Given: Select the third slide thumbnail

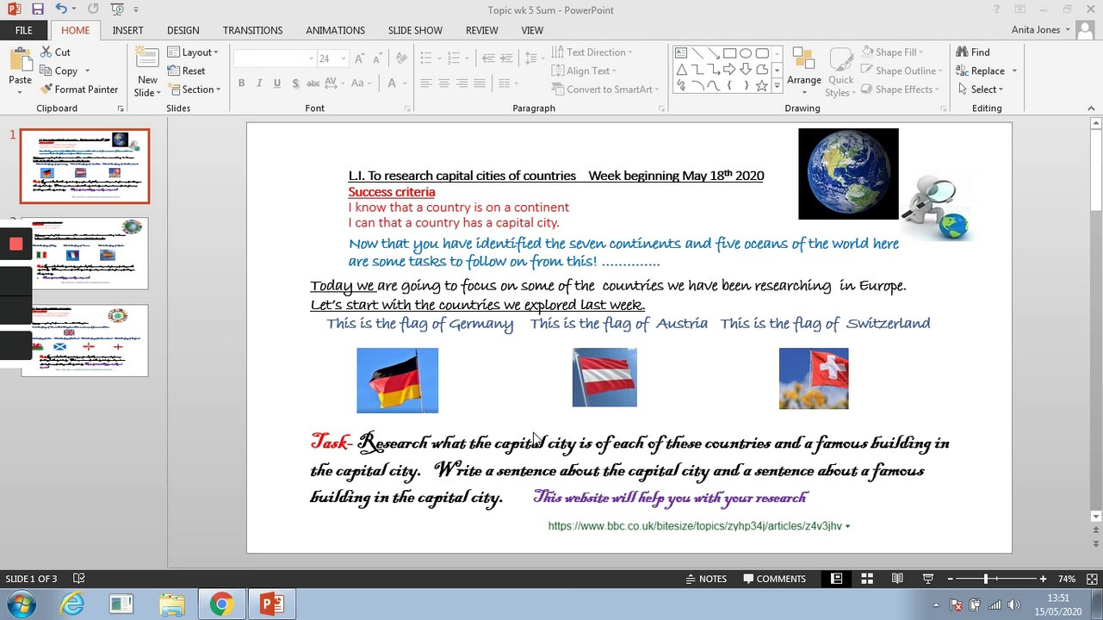Looking at the screenshot, I should (84, 341).
